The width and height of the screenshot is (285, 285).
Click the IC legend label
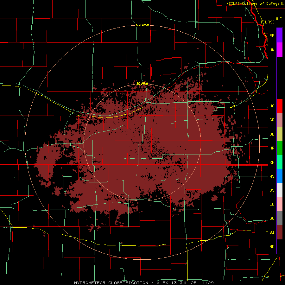272,205
